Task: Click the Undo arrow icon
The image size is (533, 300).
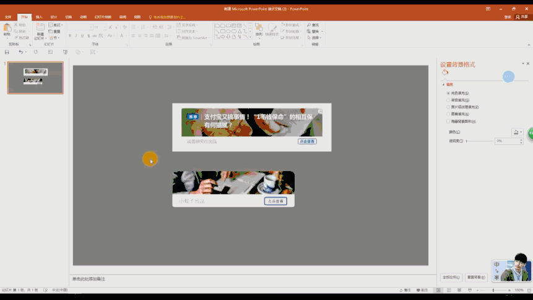Action: click(20, 52)
